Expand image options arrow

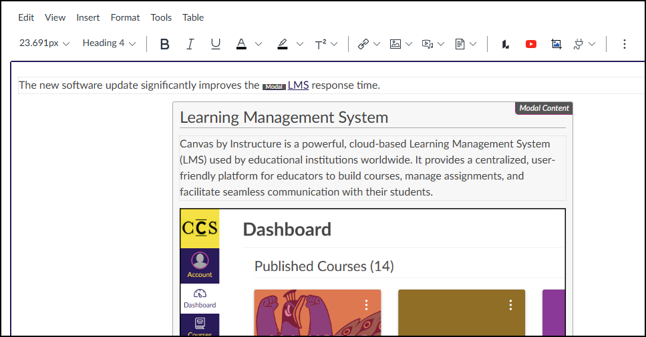point(409,44)
